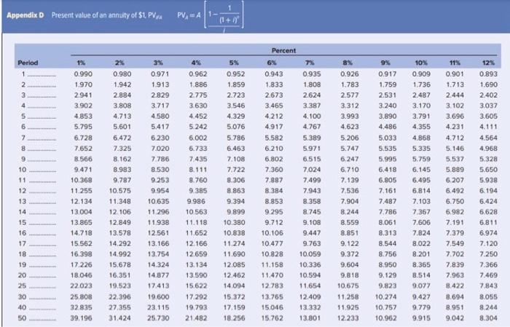The image size is (510, 327).
Task: Click value 18.256 for period 50 at 5%
Action: click(234, 318)
